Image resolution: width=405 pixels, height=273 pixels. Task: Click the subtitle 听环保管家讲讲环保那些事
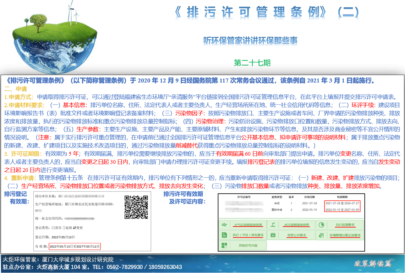point(250,40)
